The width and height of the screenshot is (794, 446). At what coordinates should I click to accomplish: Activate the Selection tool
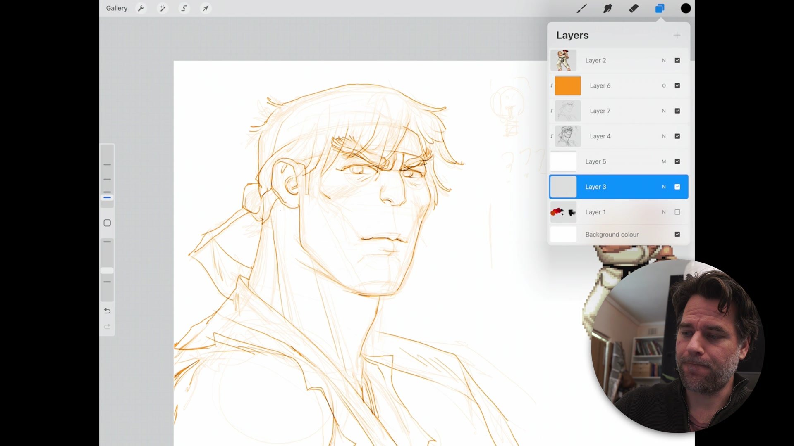click(x=184, y=8)
